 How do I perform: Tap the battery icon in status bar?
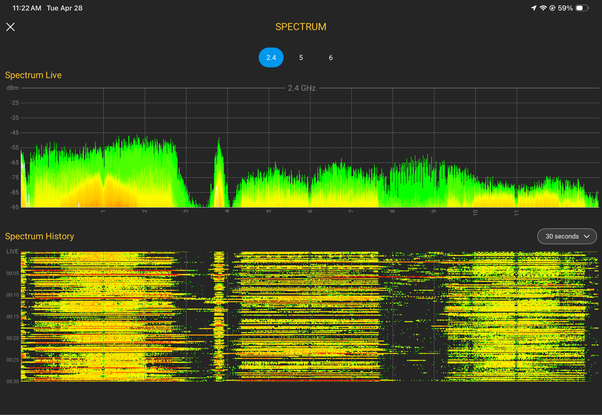[582, 8]
